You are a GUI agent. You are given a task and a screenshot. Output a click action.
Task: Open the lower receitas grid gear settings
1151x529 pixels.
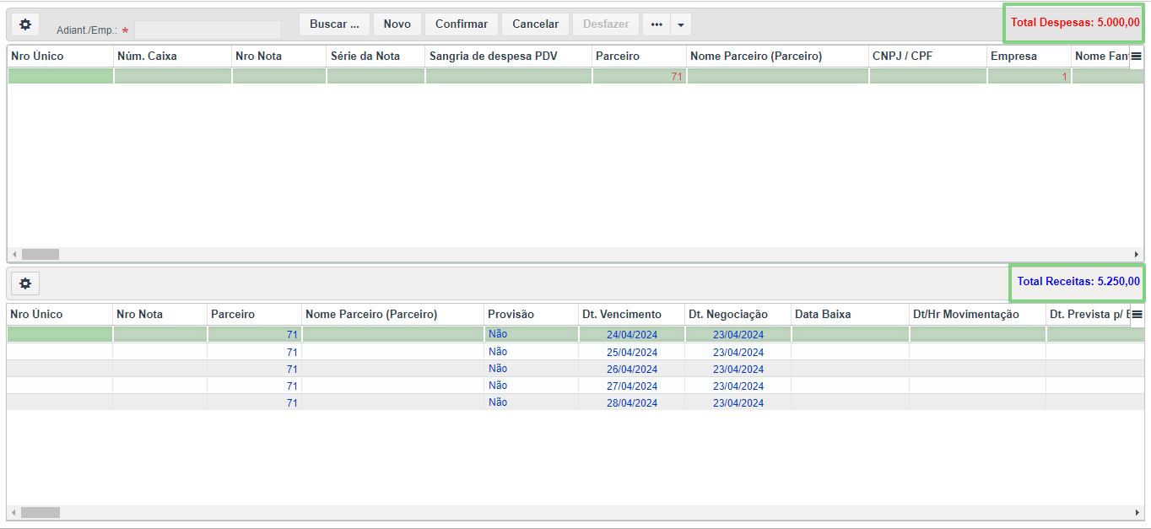(25, 283)
